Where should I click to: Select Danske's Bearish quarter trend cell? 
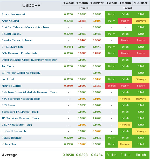point(141,40)
